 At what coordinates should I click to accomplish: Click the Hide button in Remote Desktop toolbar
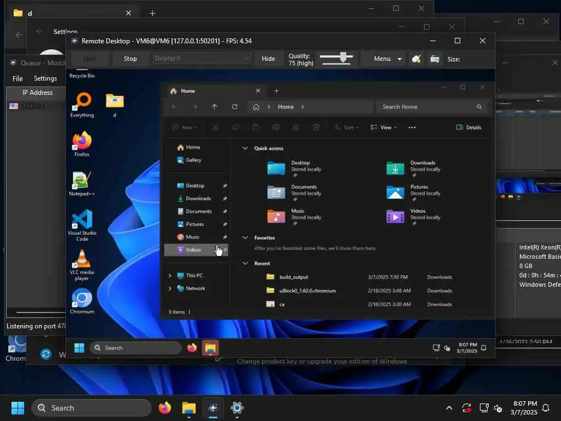(x=268, y=59)
